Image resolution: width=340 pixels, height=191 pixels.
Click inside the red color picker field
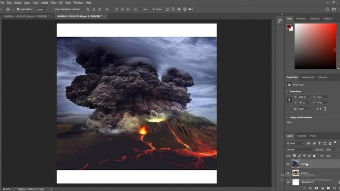pos(315,46)
